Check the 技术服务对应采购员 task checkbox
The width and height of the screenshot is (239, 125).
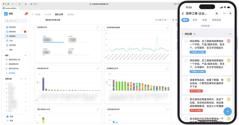[186, 119]
